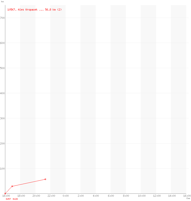Click the 500 label on the km axis
The image size is (191, 201).
(x=3, y=68)
